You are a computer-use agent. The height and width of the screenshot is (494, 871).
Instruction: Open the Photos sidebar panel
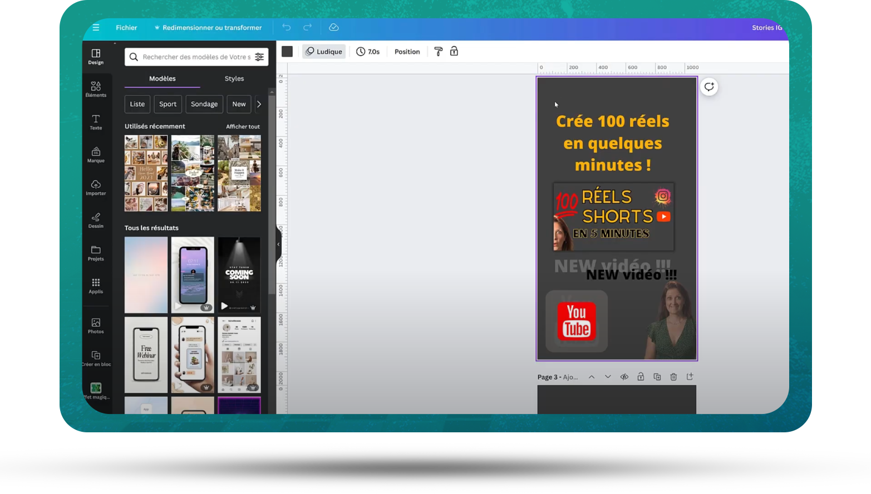(96, 326)
